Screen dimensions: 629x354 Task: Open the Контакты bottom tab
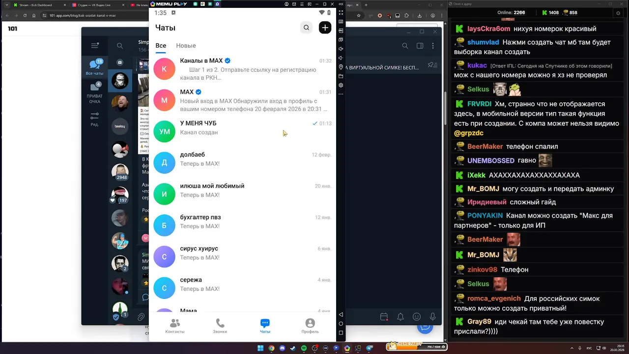click(x=175, y=326)
